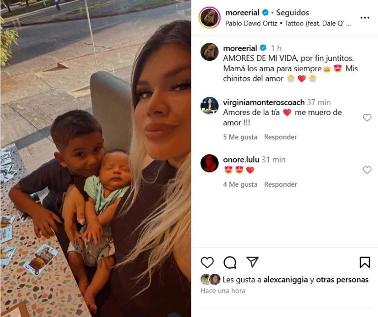378x317 pixels.
Task: Open virginiamonteroscoach profile avatar
Action: coord(210,106)
